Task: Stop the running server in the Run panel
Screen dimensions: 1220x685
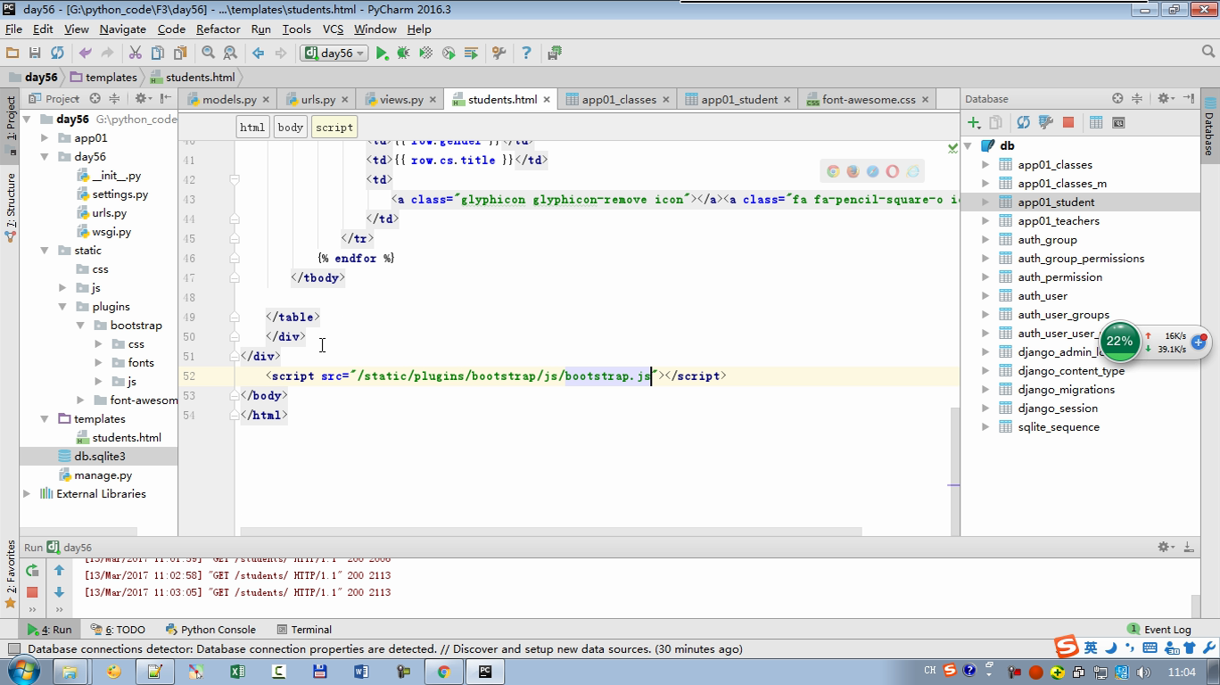Action: click(32, 592)
